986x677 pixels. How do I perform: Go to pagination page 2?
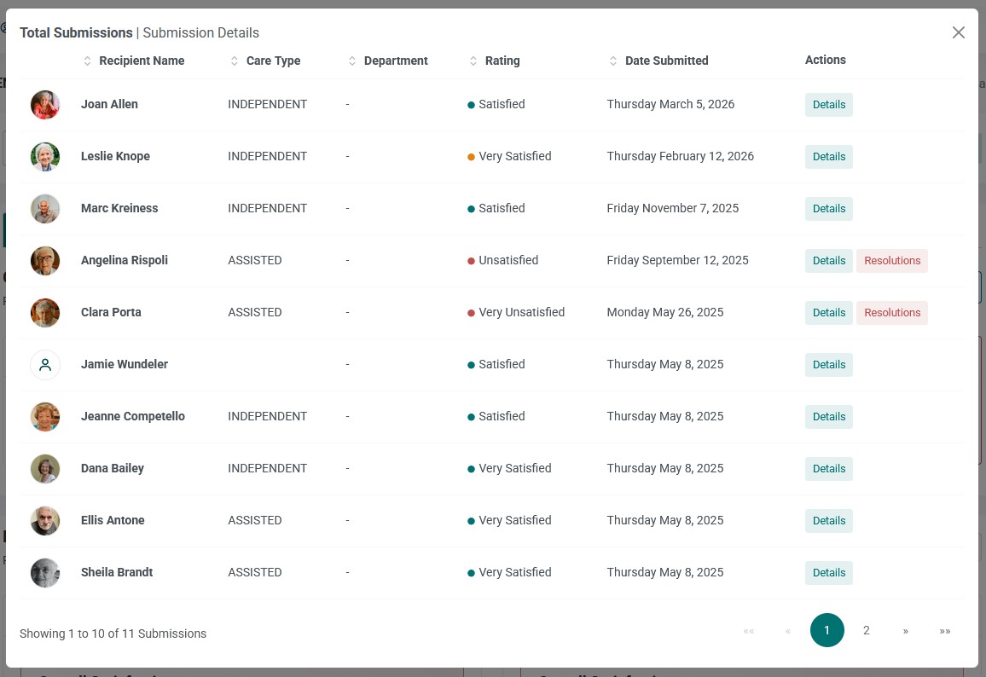point(866,630)
